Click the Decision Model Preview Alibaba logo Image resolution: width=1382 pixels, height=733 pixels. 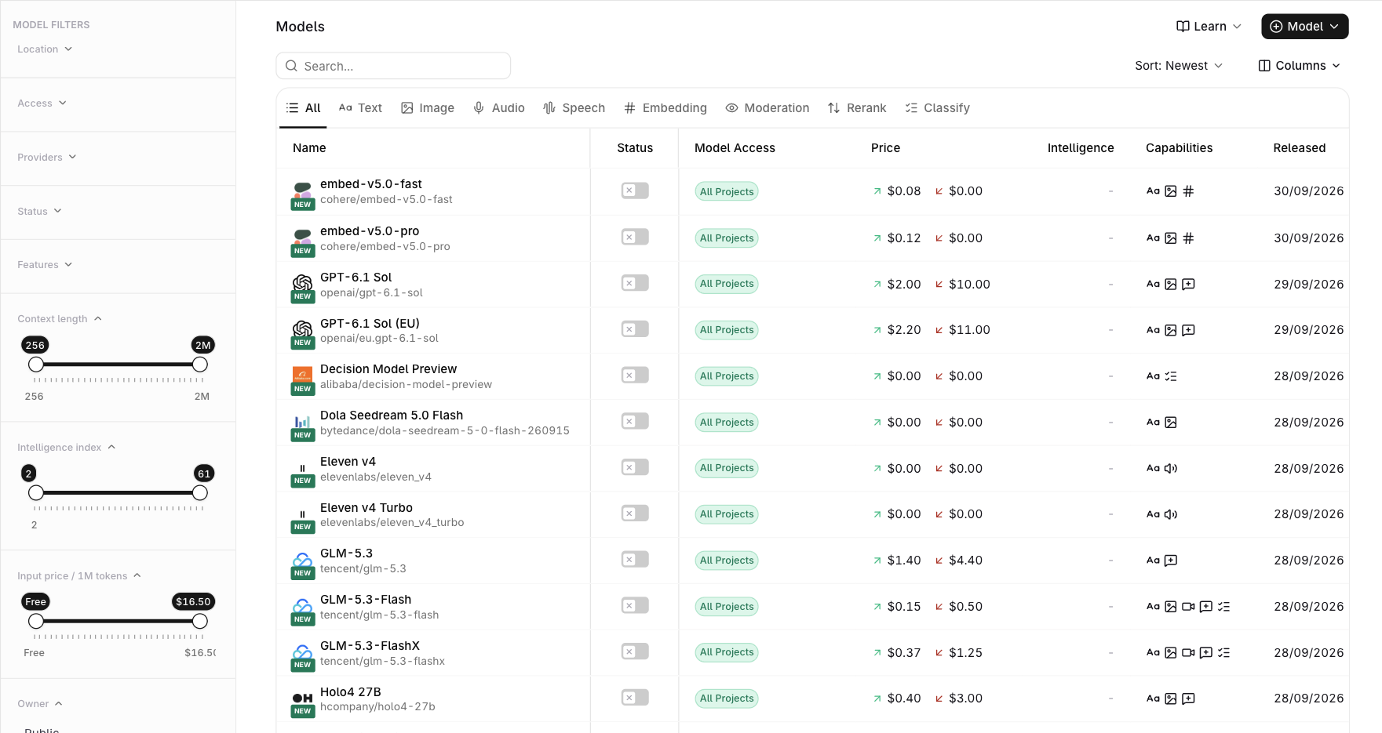[x=302, y=375]
